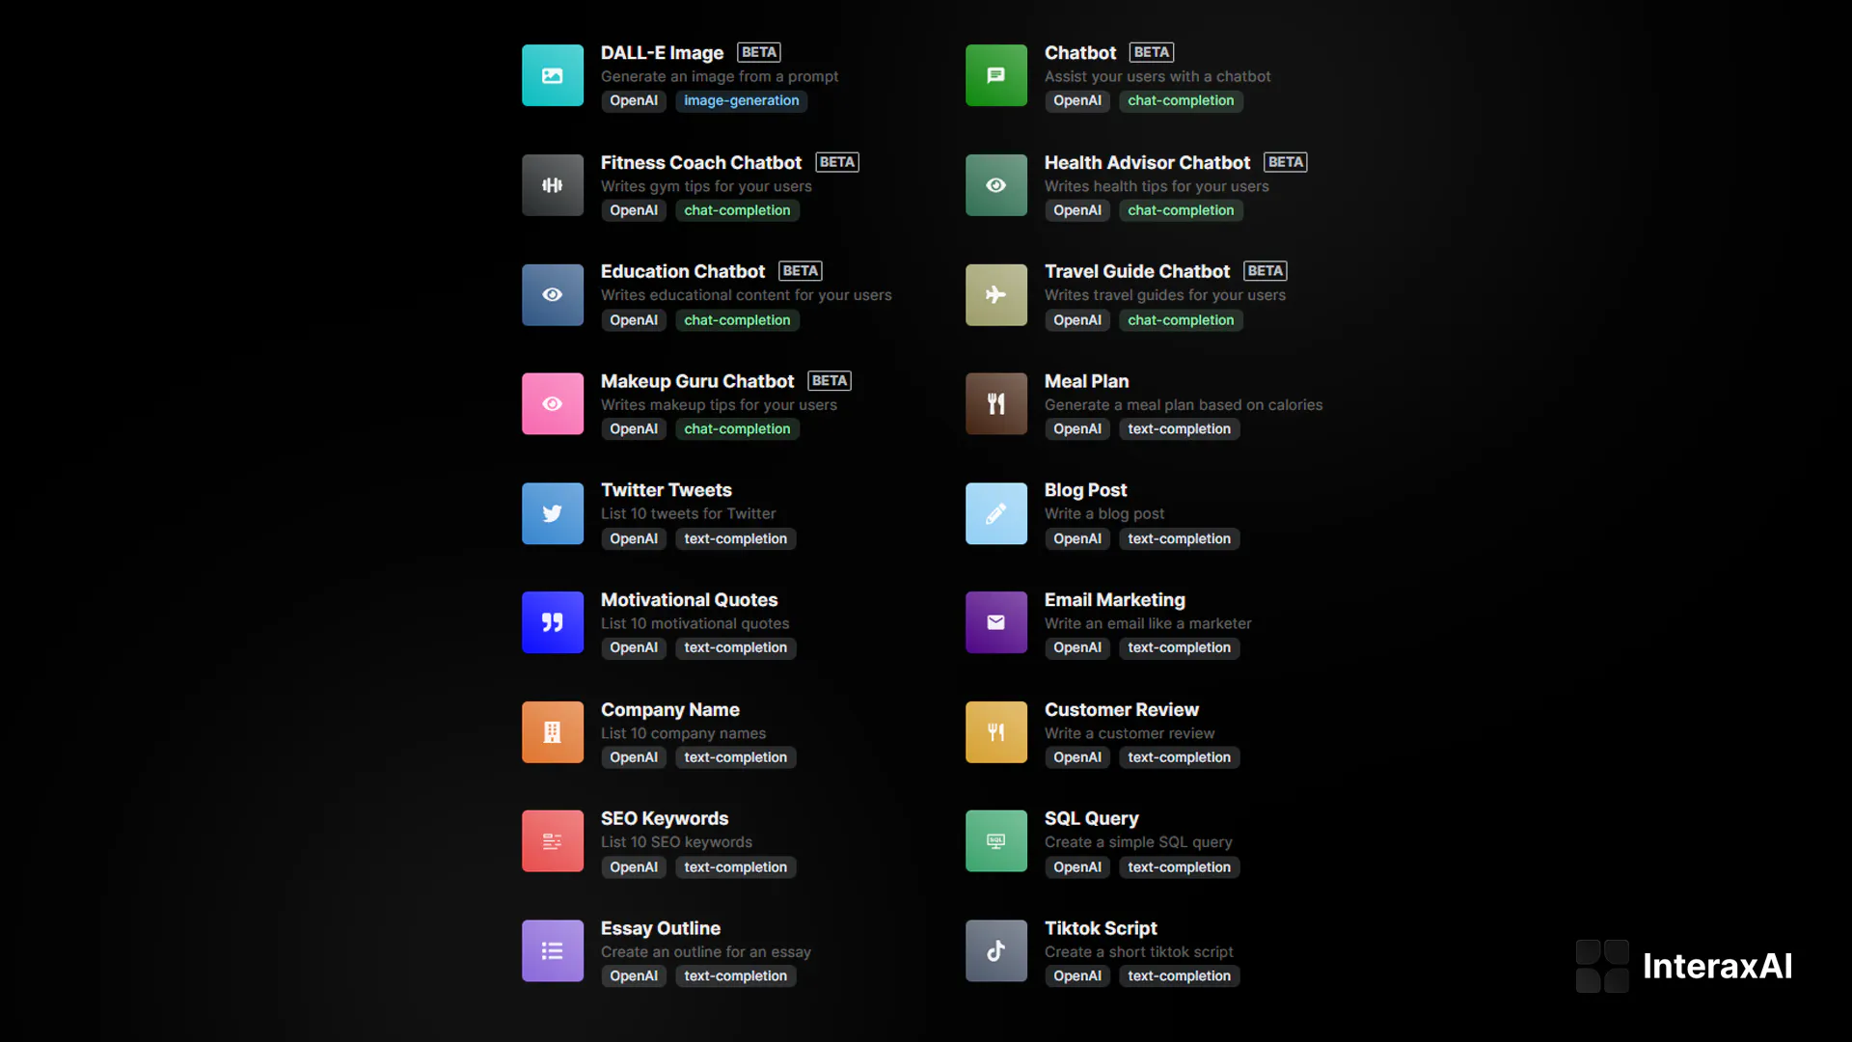This screenshot has height=1042, width=1852.
Task: Click the Essay Outline title
Action: 661,929
